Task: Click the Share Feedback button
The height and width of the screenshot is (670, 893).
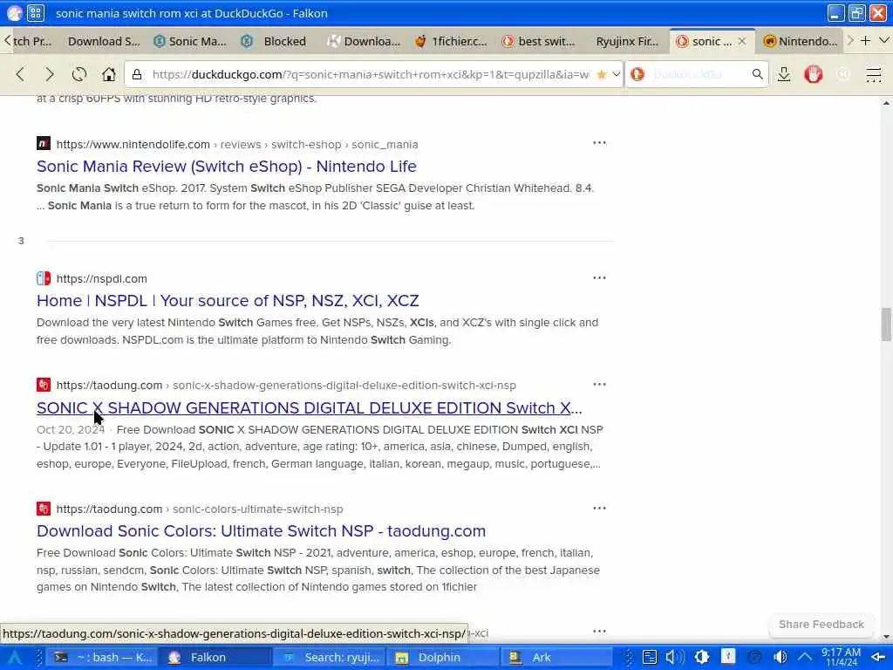Action: [821, 624]
